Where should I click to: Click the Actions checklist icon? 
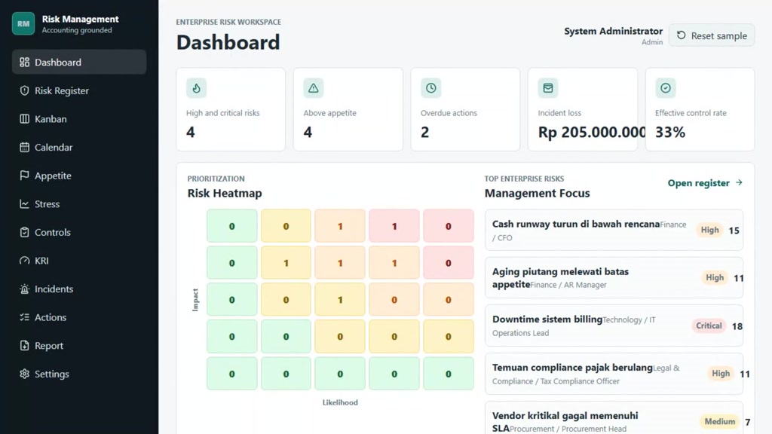click(x=24, y=317)
